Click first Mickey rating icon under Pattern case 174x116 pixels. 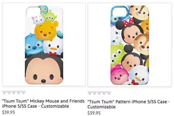(x=90, y=93)
